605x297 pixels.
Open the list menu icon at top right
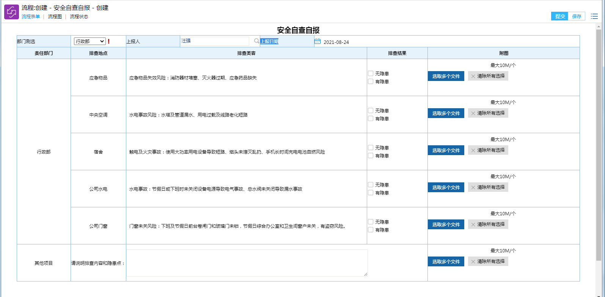point(594,16)
